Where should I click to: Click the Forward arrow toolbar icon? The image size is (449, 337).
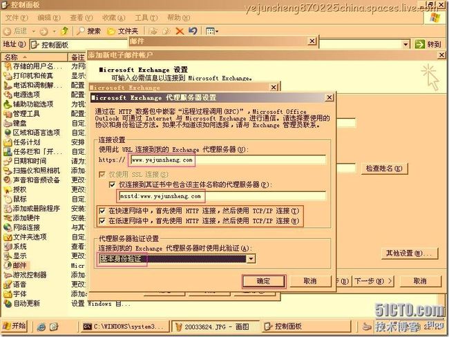point(44,31)
